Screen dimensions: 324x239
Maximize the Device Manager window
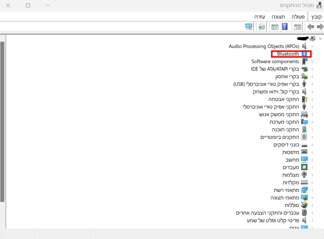pos(28,5)
